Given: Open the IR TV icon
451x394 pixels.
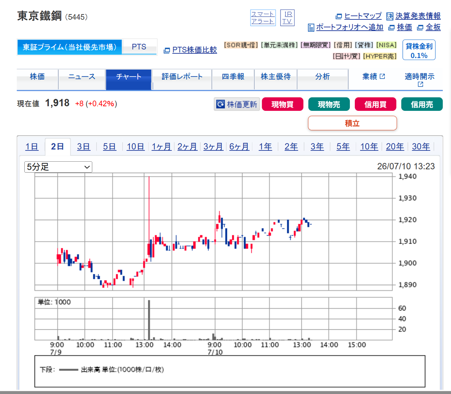Looking at the screenshot, I should [x=288, y=18].
